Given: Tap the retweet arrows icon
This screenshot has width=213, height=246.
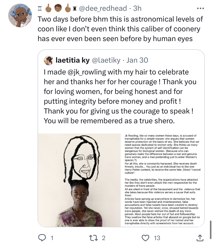Looking at the screenshot, I should coord(94,238).
